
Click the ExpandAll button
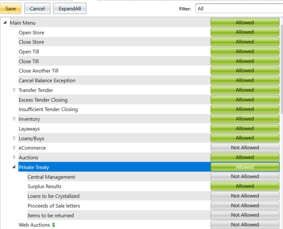coord(70,8)
